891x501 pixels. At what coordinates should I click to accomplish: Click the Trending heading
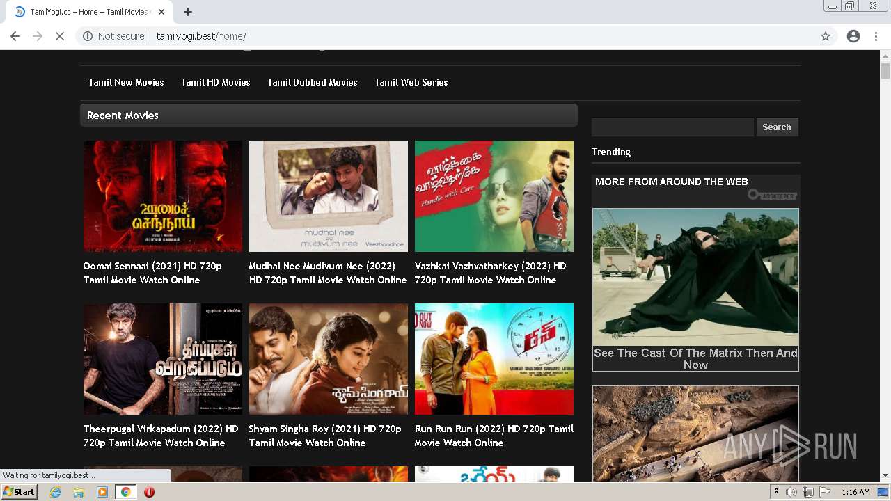pyautogui.click(x=611, y=152)
